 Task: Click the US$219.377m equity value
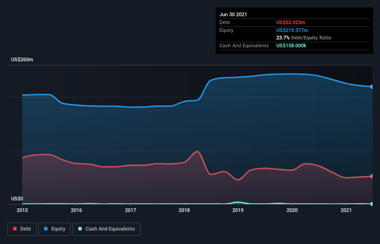coord(292,30)
